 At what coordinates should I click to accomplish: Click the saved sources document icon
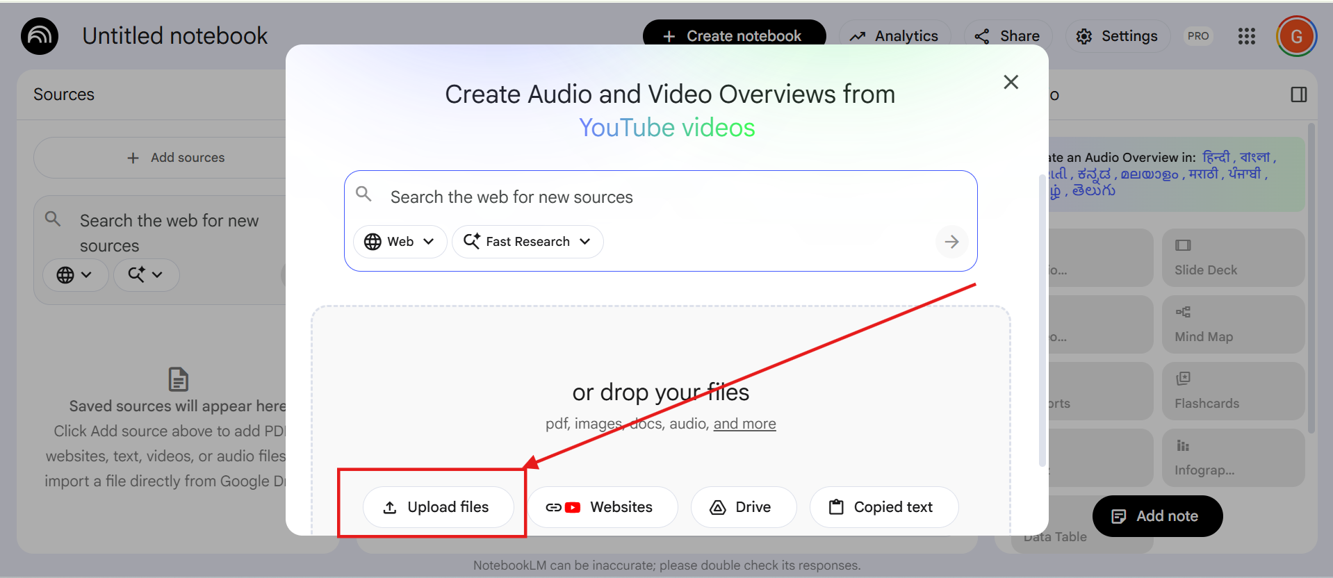(179, 379)
